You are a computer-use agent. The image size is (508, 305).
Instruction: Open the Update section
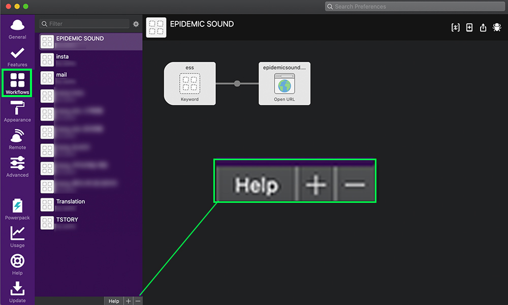(17, 292)
